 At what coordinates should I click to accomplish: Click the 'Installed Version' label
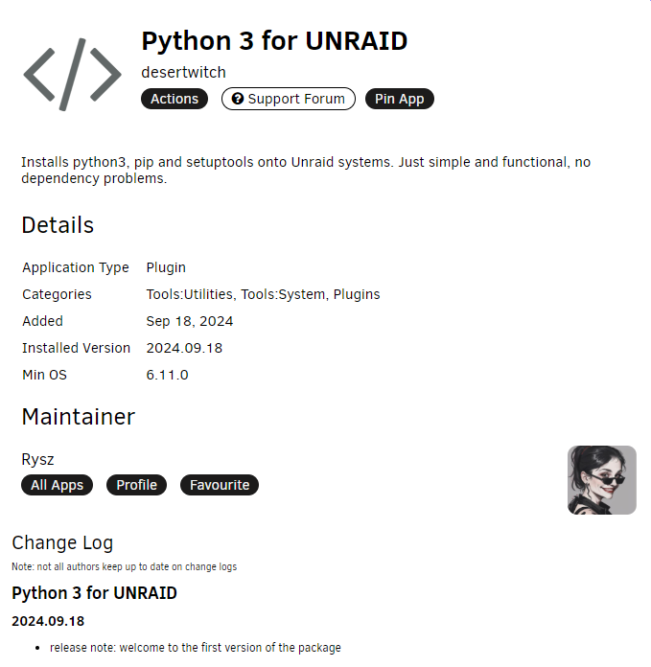(x=76, y=348)
